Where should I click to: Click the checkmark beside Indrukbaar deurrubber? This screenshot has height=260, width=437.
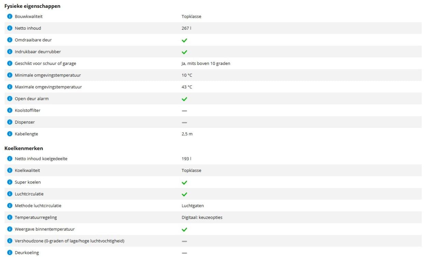pyautogui.click(x=184, y=52)
